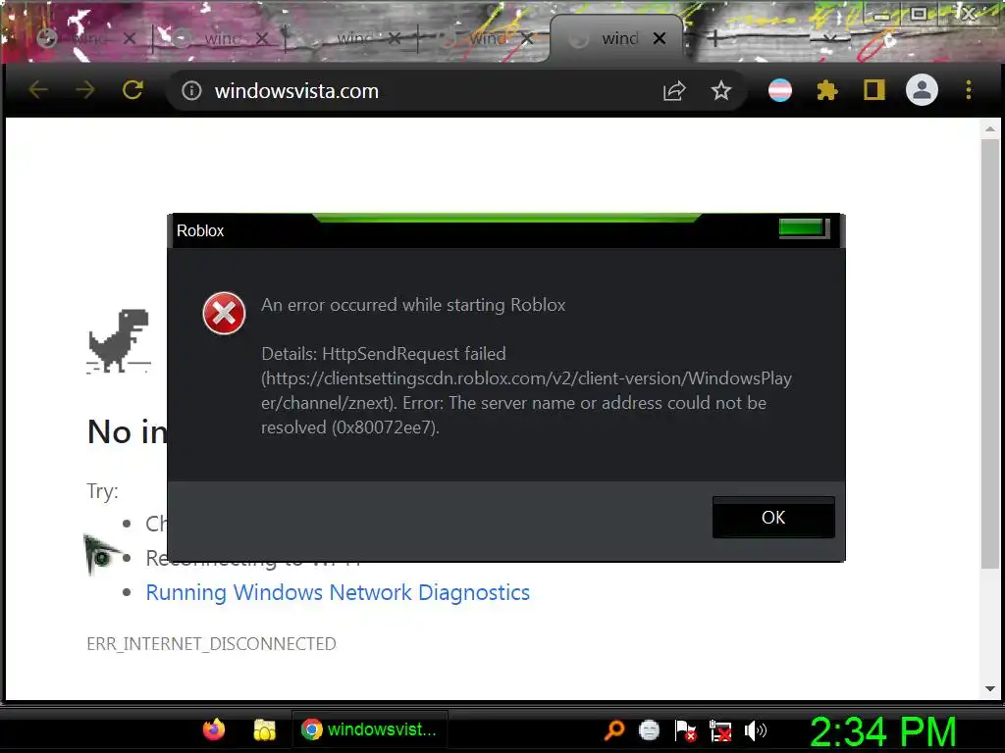The image size is (1005, 753).
Task: Open the Chrome profile avatar menu
Action: pyautogui.click(x=922, y=90)
